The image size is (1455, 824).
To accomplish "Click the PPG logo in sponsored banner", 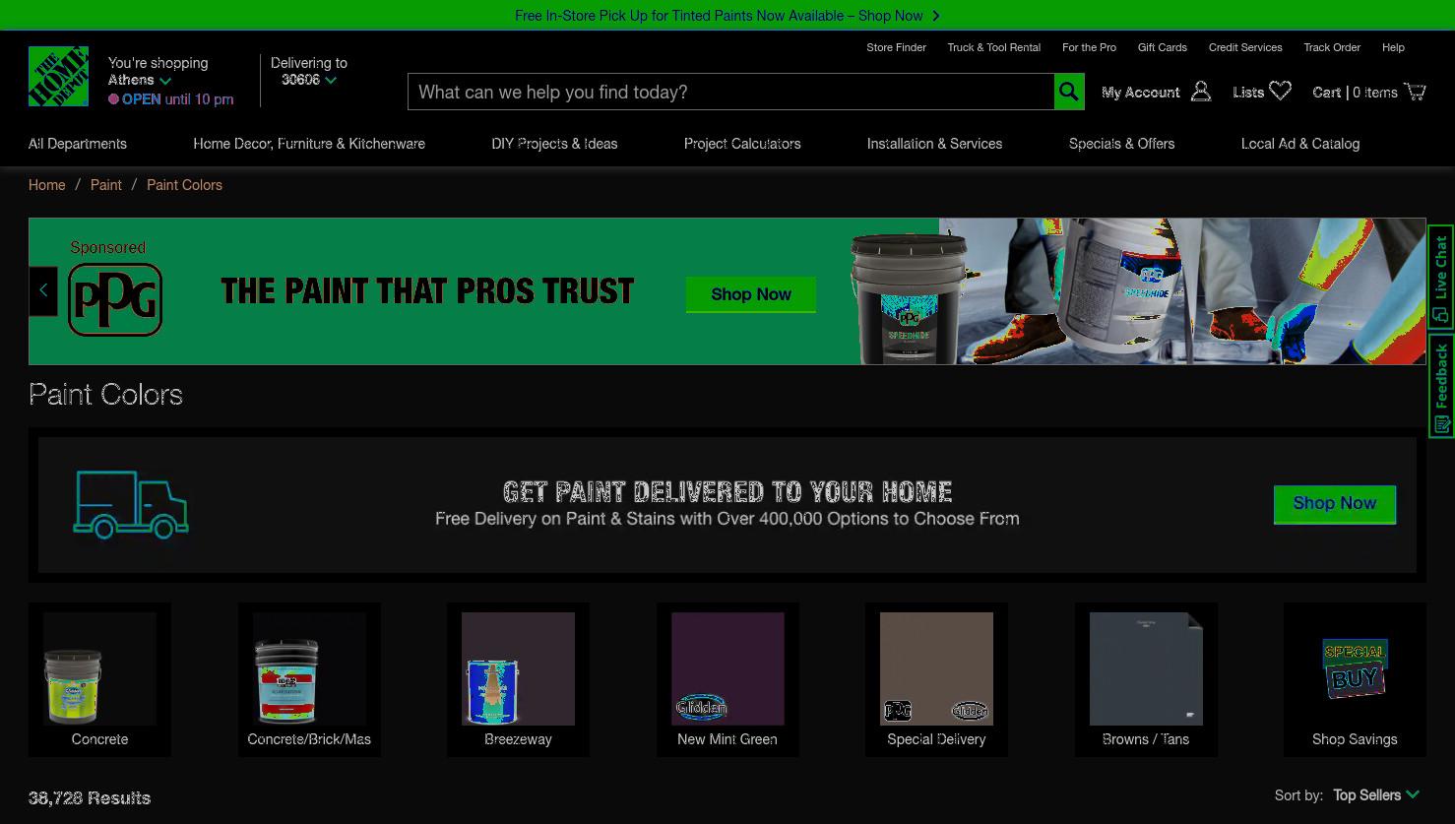I will pyautogui.click(x=115, y=299).
